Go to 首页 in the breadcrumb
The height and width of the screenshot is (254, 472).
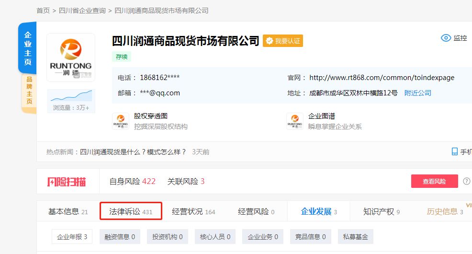pyautogui.click(x=43, y=11)
